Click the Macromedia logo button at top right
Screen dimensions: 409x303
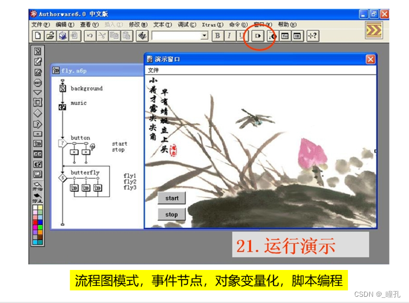[374, 31]
